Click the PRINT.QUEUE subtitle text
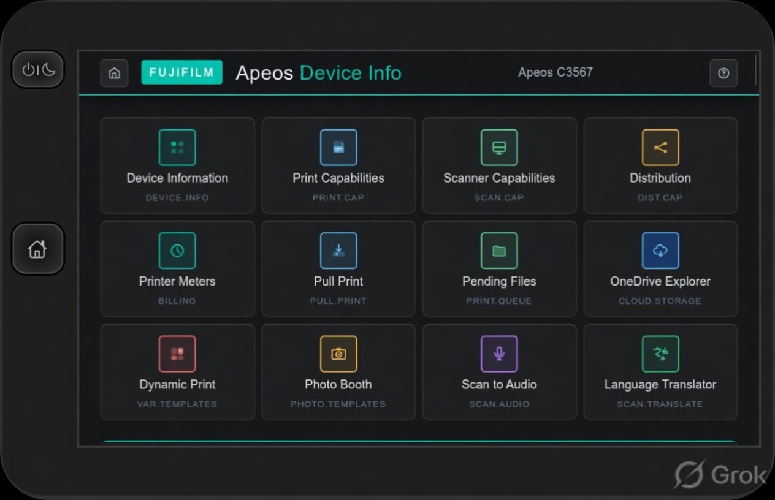This screenshot has width=775, height=500. click(499, 301)
